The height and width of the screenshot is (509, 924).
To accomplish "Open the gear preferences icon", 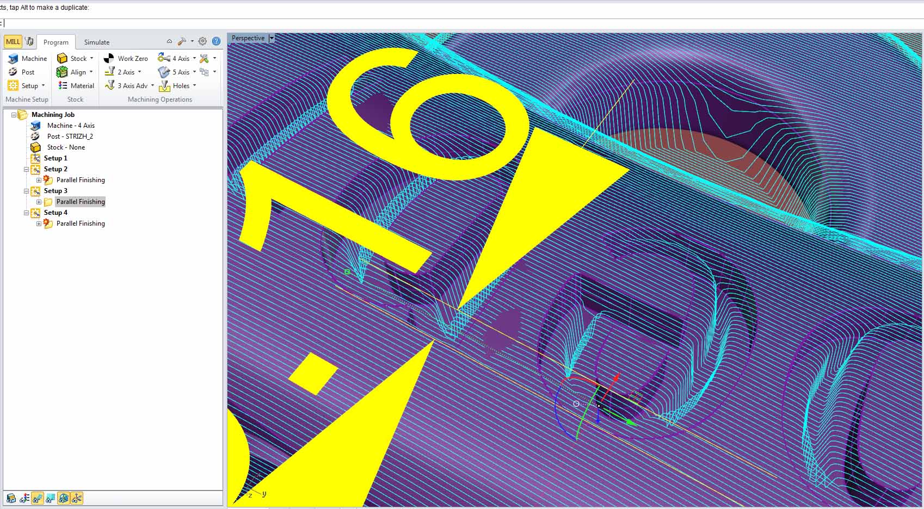I will [202, 41].
